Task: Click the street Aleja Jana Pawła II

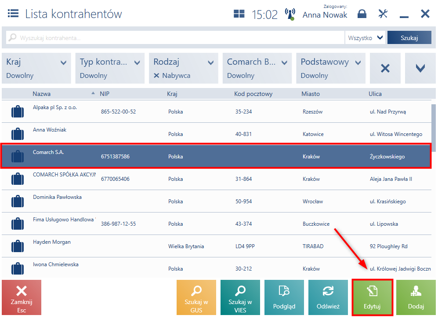Action: [391, 179]
